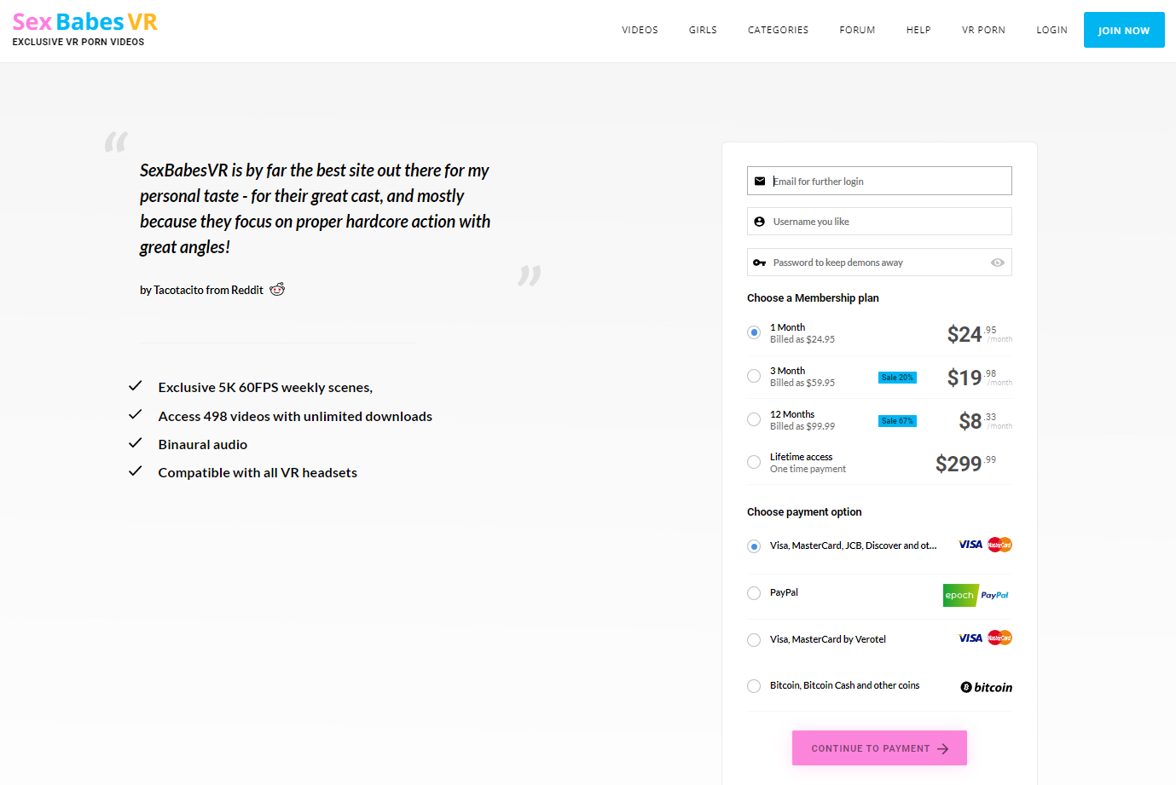Click the envelope icon in email field
The width and height of the screenshot is (1176, 785).
click(760, 182)
